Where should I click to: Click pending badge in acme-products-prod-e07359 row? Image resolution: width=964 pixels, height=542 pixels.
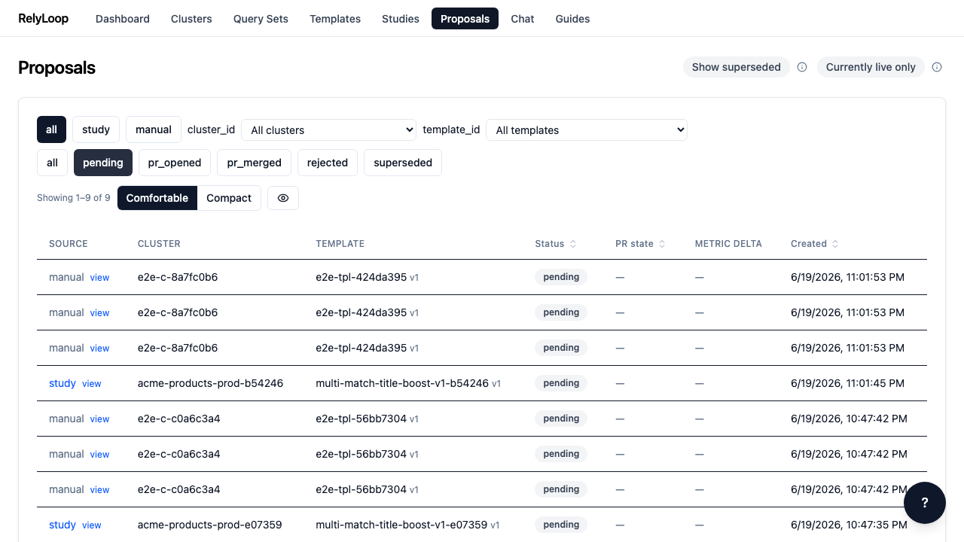click(561, 525)
